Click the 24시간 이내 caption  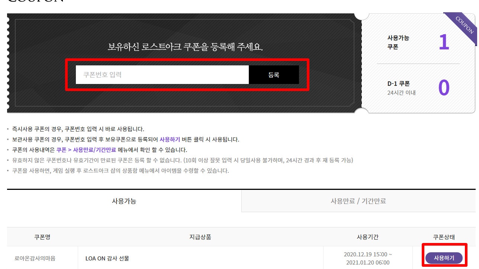click(x=401, y=93)
